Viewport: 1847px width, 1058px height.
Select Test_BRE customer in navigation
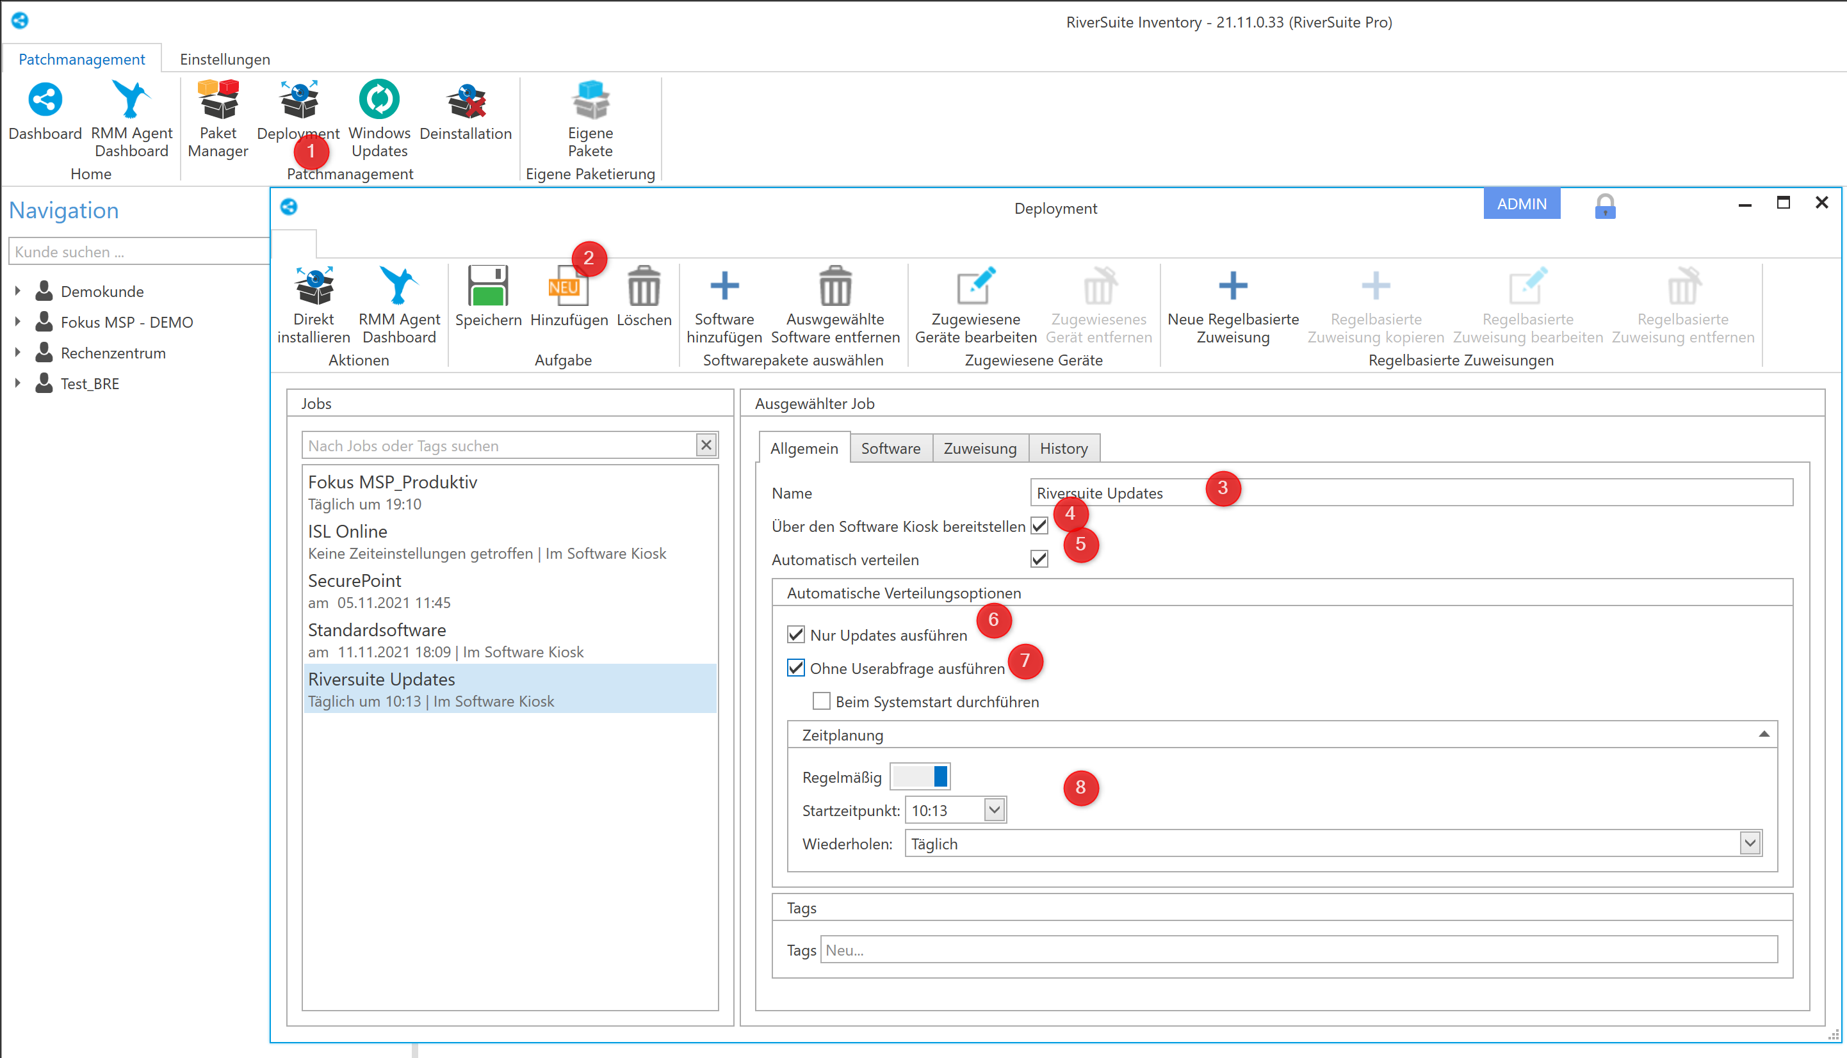(90, 383)
